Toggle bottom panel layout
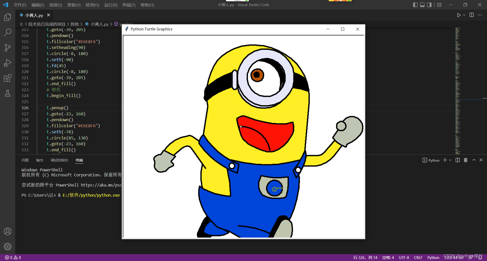Viewport: 487px width, 261px height. coord(422,5)
